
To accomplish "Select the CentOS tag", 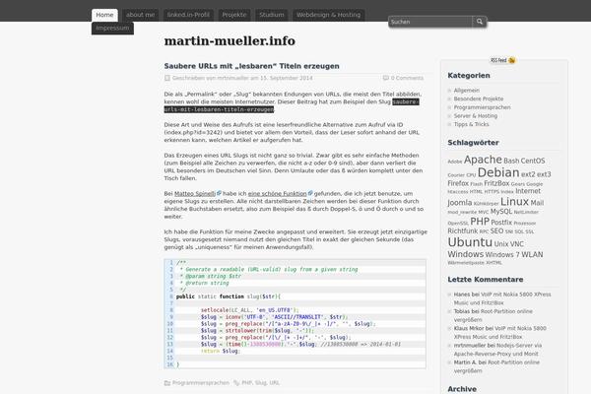I will pyautogui.click(x=533, y=161).
